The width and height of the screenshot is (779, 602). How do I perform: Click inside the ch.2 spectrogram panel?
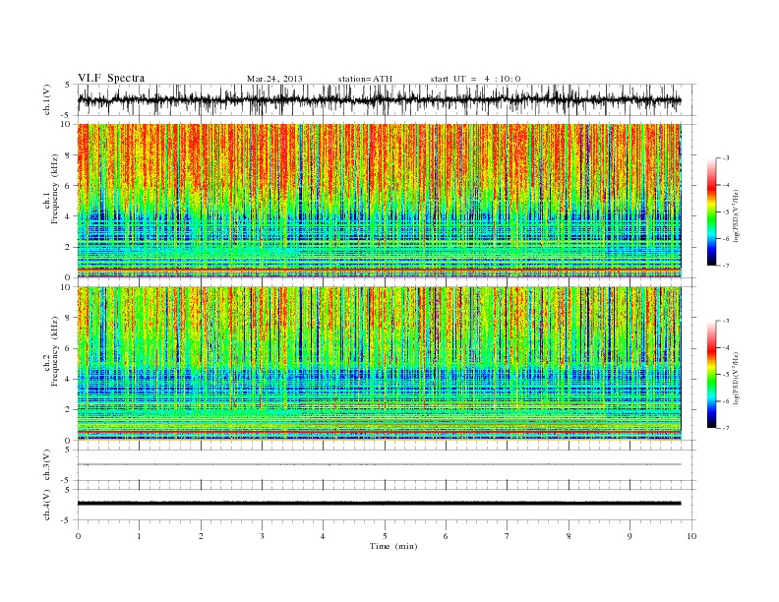coord(379,363)
